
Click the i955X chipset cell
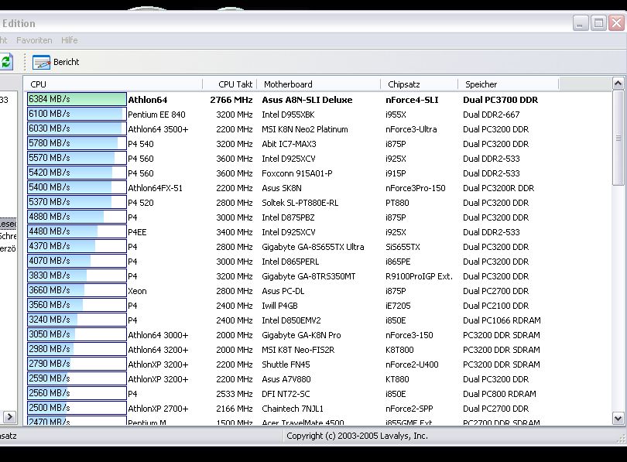click(x=396, y=115)
